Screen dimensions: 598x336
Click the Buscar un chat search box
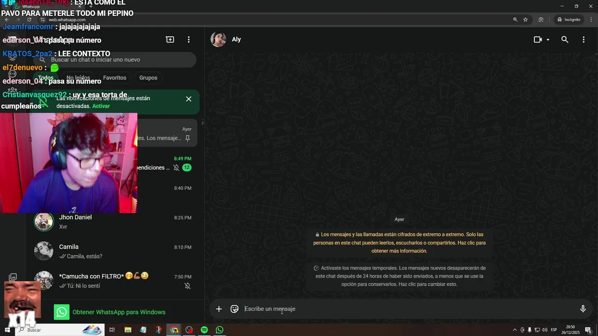[114, 60]
